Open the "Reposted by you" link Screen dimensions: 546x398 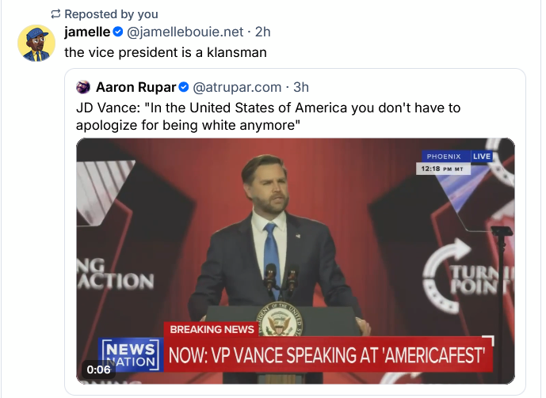[111, 14]
